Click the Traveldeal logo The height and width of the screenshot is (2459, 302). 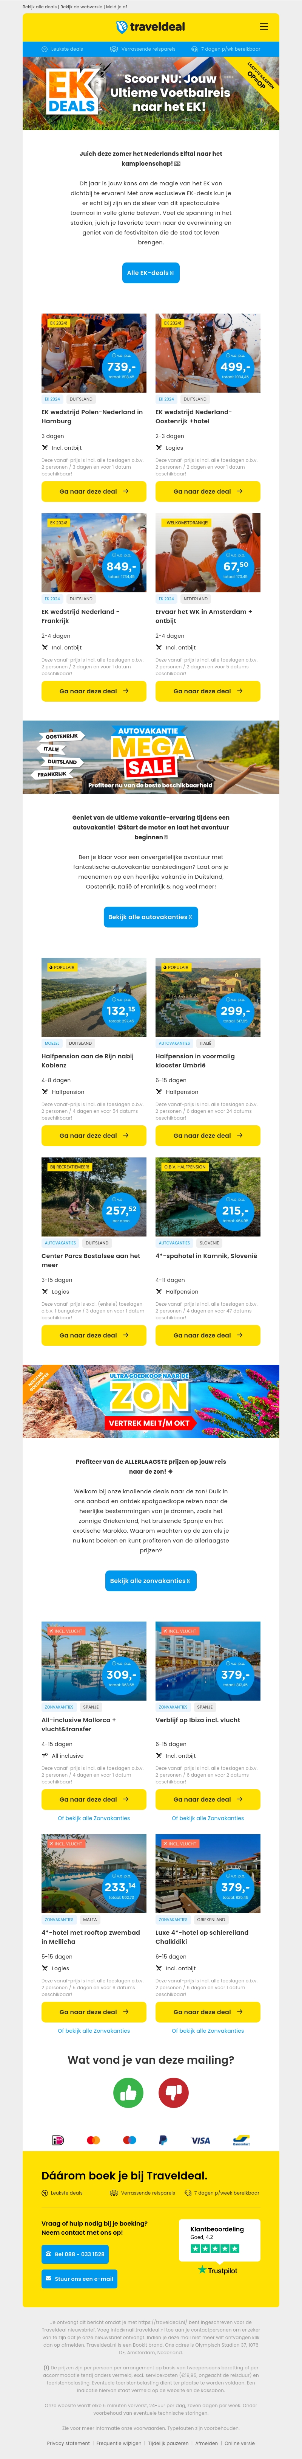point(151,27)
